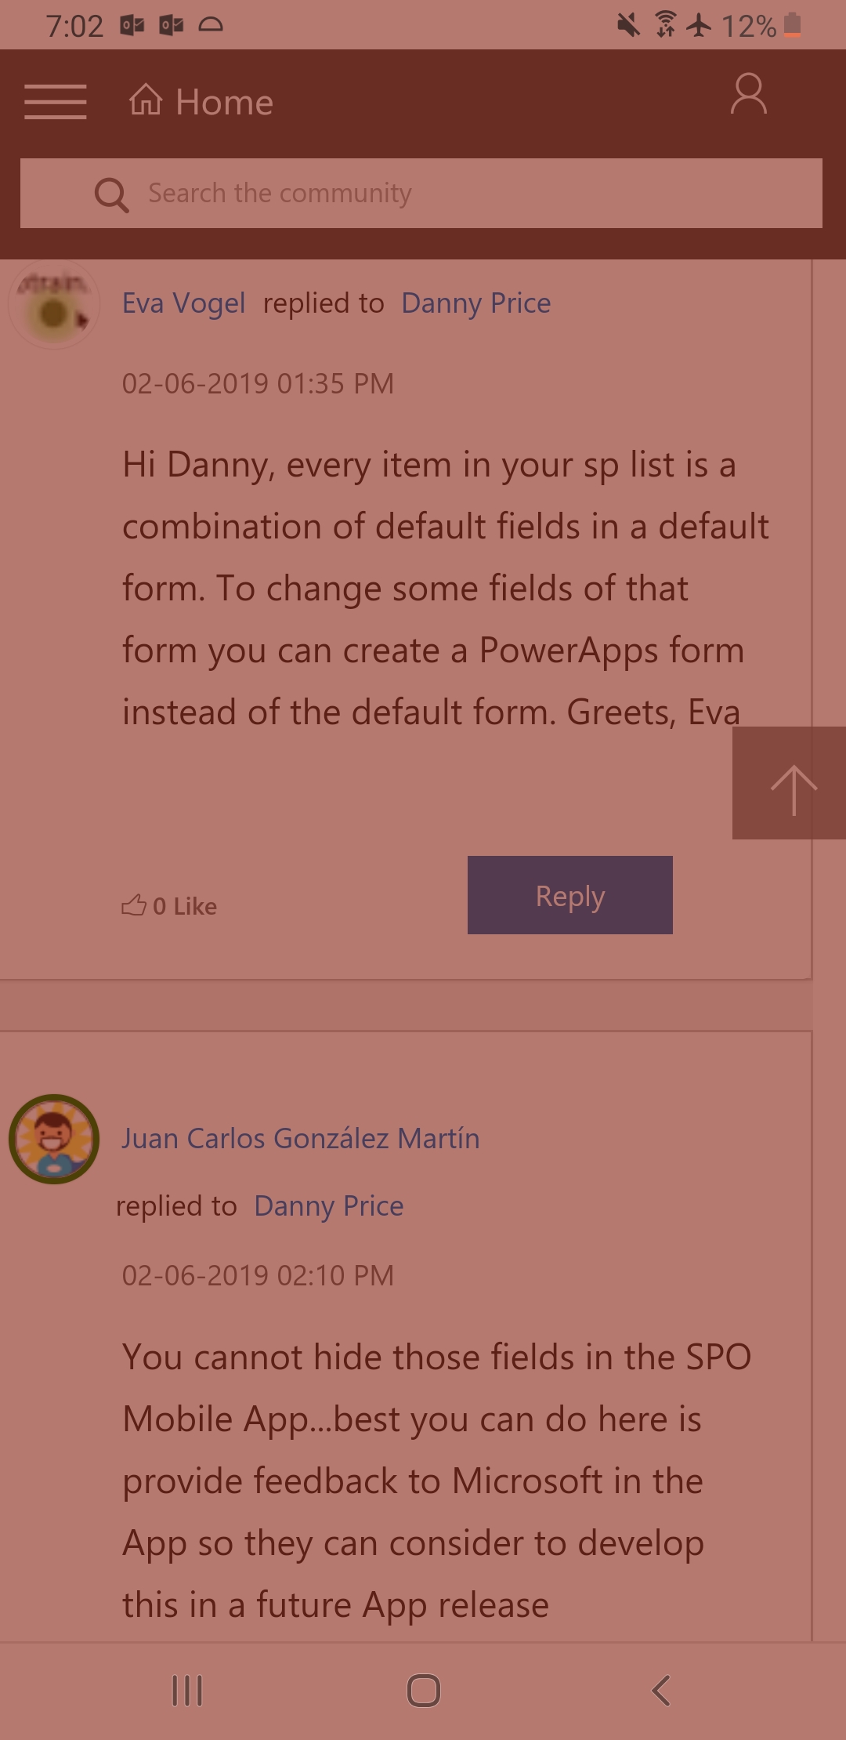846x1740 pixels.
Task: Open the Android recent apps button
Action: (187, 1691)
